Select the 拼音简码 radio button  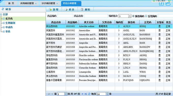pyautogui.click(x=133, y=16)
